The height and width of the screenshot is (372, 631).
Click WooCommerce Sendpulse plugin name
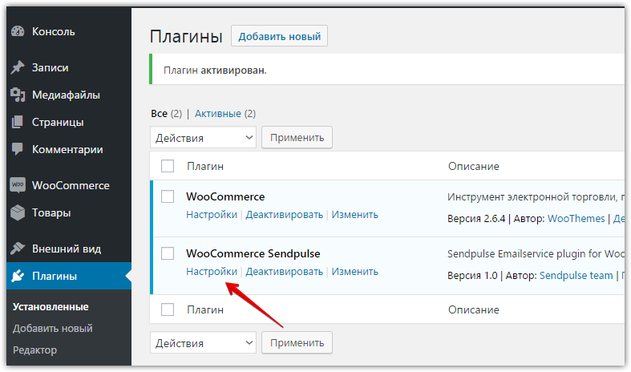(x=253, y=253)
